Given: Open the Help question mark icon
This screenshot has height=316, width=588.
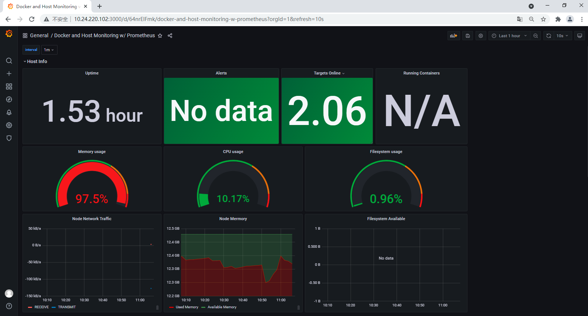Looking at the screenshot, I should (9, 306).
